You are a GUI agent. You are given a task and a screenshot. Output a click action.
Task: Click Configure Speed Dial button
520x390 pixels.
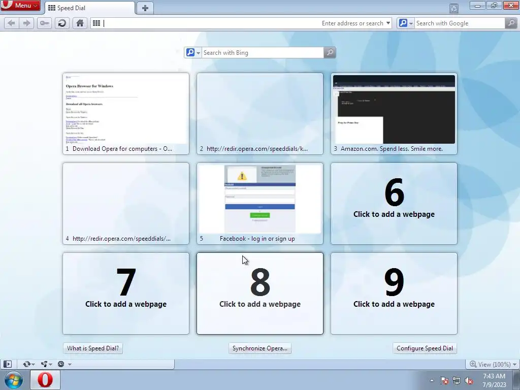[425, 348]
